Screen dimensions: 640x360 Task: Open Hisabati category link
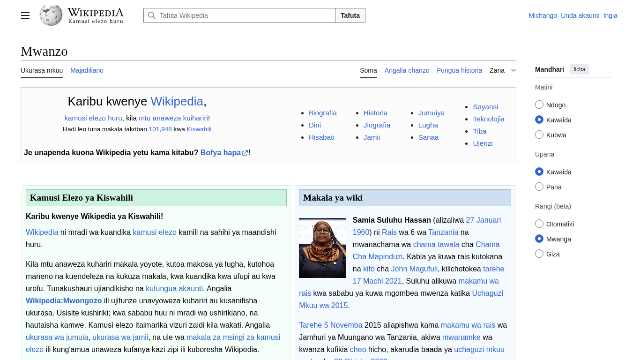[x=321, y=137]
